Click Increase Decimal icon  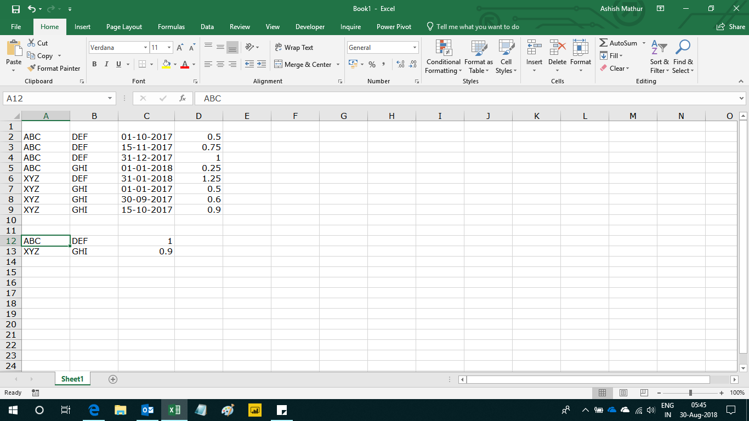click(x=400, y=65)
